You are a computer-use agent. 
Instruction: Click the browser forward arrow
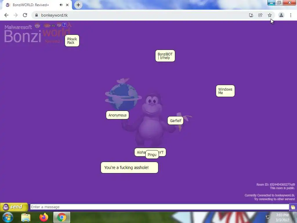point(16,15)
